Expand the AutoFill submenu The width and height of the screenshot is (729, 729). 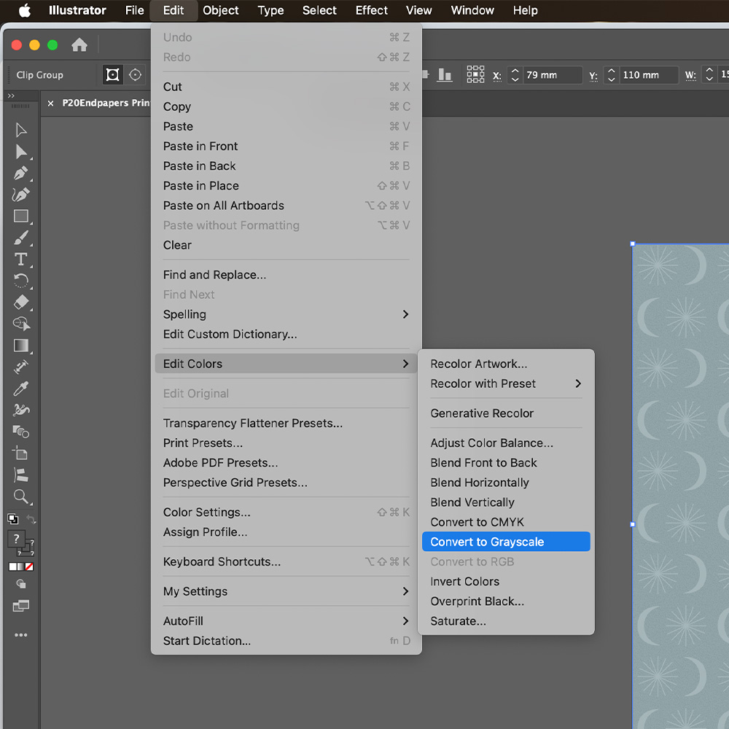coord(286,621)
